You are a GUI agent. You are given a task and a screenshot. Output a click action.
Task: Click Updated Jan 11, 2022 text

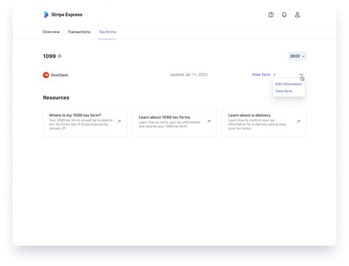click(188, 74)
